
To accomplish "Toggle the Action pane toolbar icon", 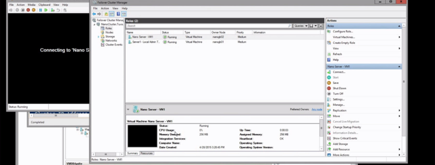I will pos(124,14).
